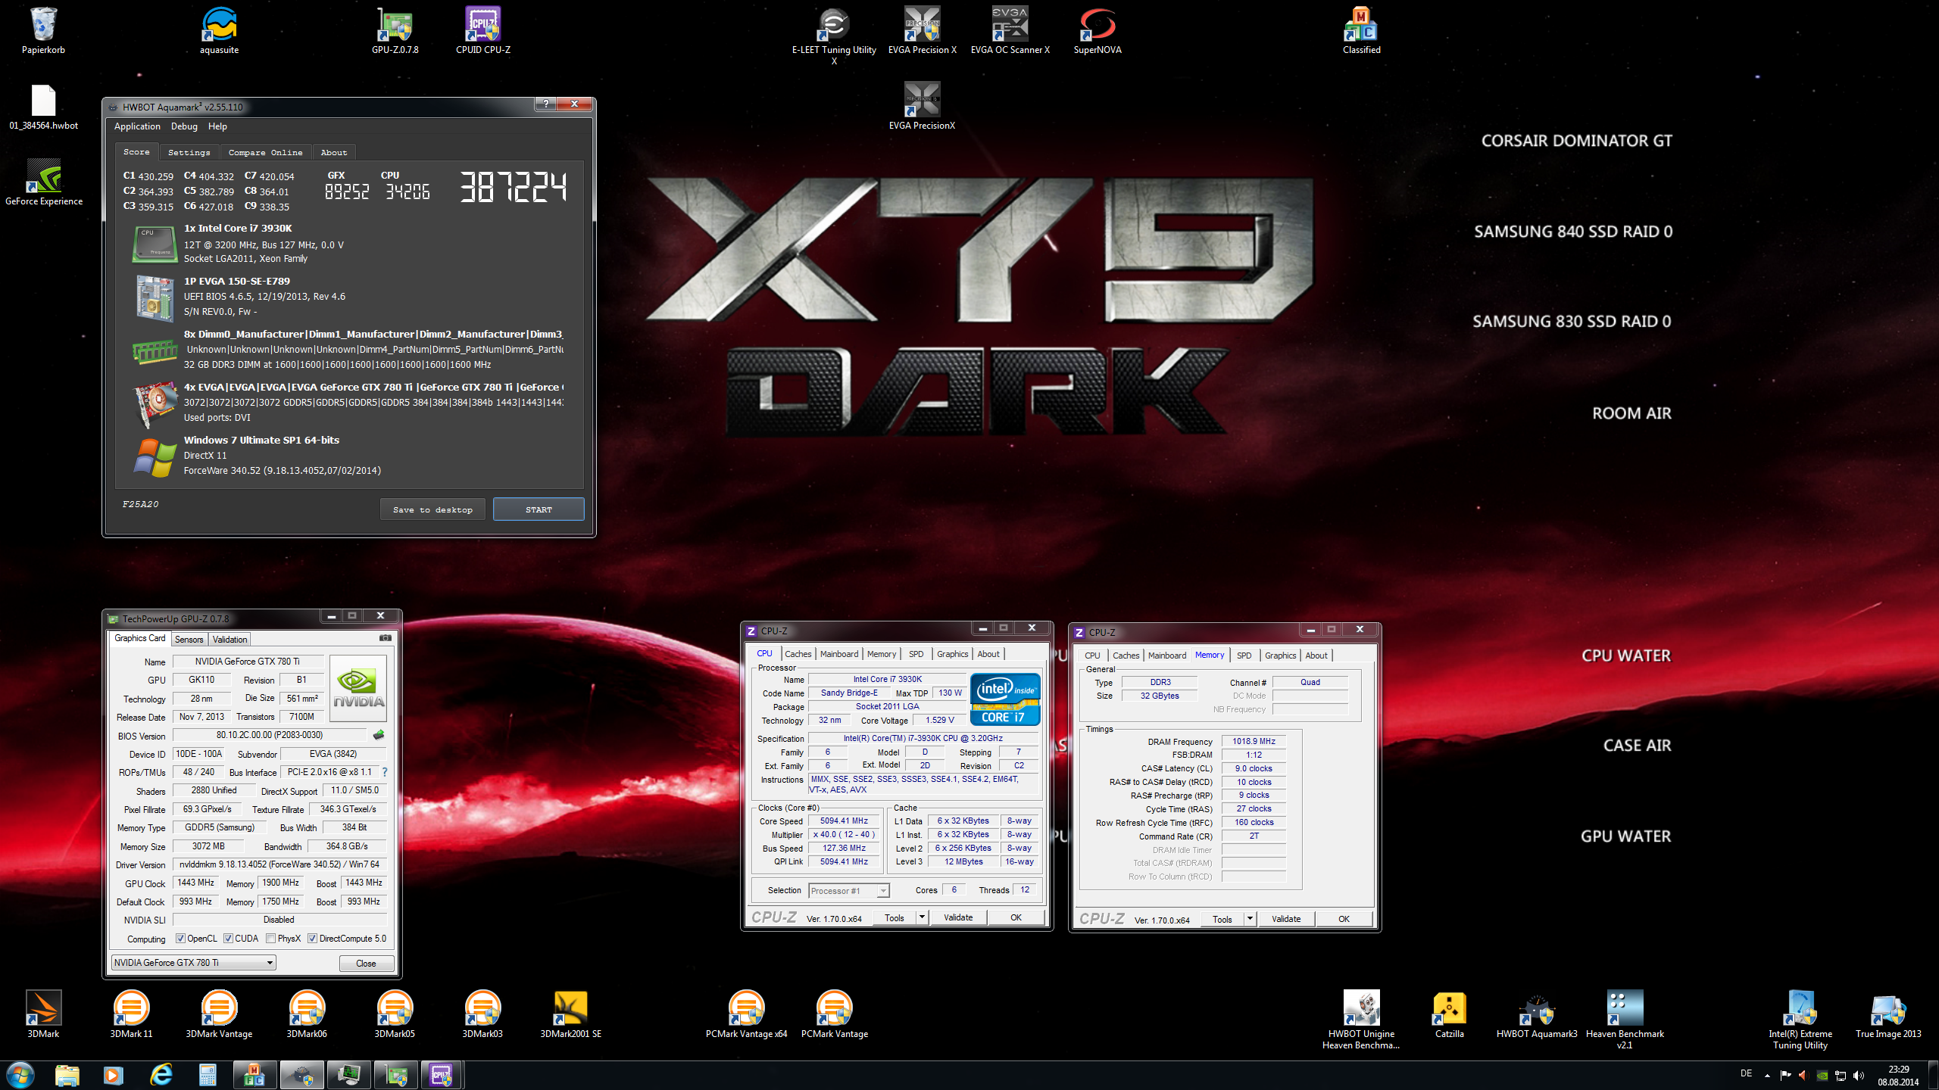
Task: Launch Intel(R) Extreme Tuning Utility shortcut
Action: coord(1800,1020)
